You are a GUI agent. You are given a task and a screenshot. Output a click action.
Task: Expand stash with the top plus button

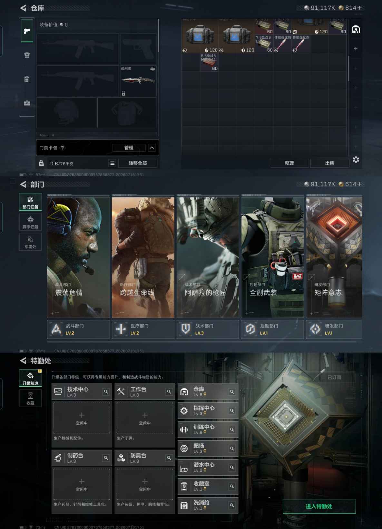tap(356, 49)
